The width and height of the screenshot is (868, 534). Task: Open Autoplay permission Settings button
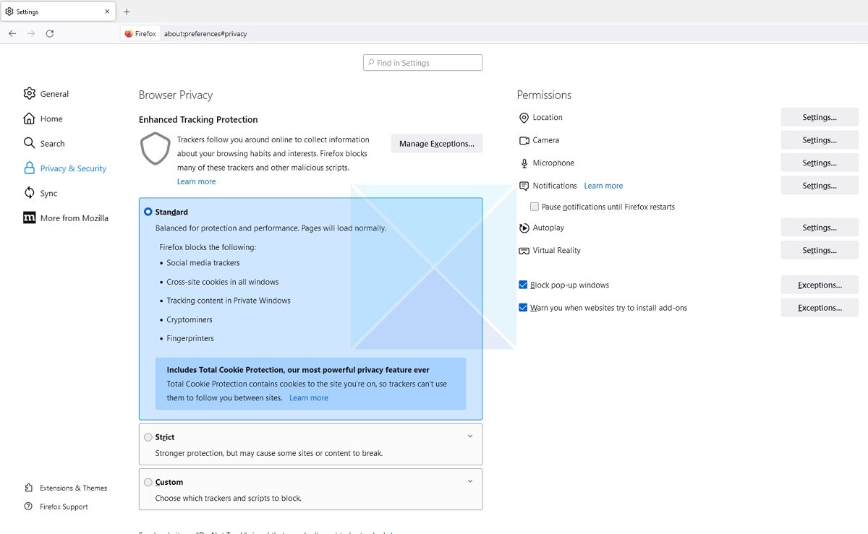click(x=820, y=228)
